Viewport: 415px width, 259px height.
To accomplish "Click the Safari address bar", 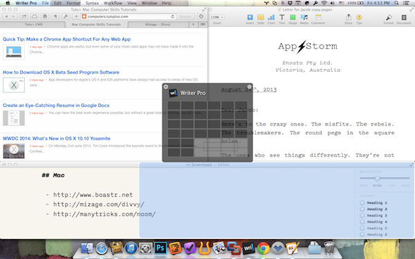I will pyautogui.click(x=129, y=17).
